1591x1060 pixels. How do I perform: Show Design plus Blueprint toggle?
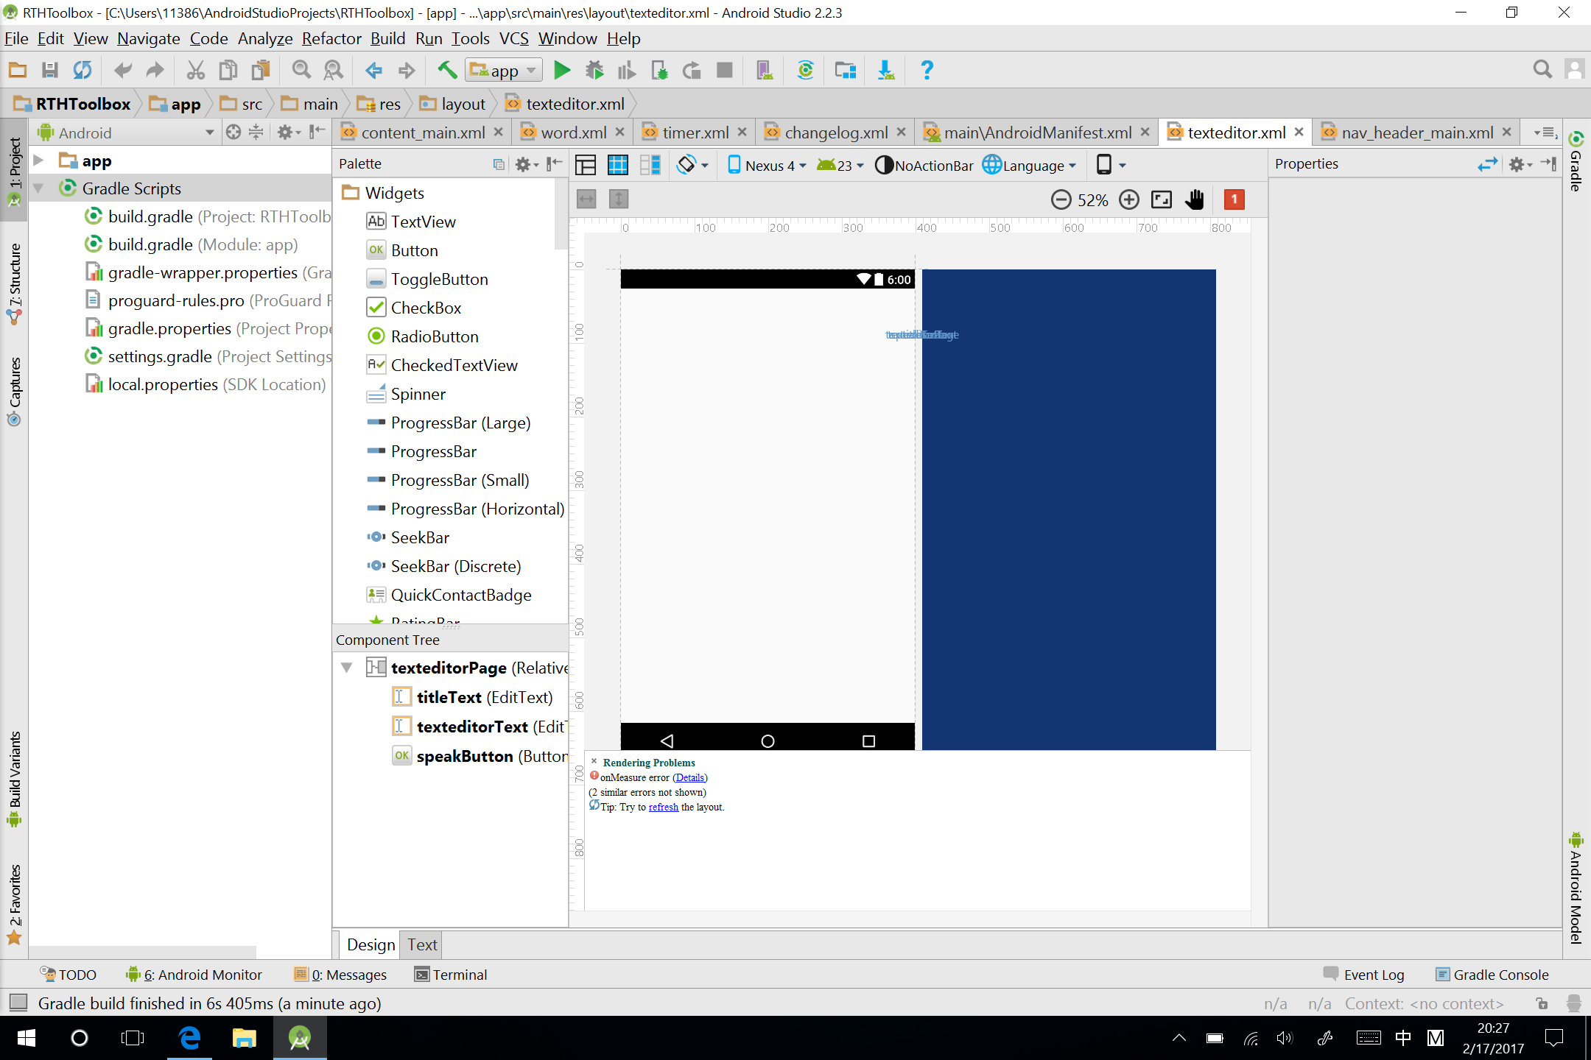coord(650,165)
